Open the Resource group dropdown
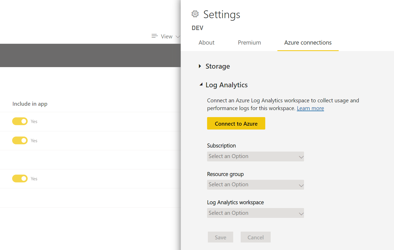Viewport: 394px width, 250px height. tap(255, 185)
